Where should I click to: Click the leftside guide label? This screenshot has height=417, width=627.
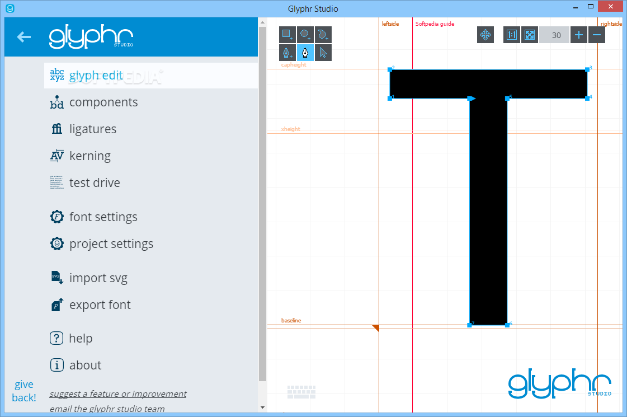point(390,24)
